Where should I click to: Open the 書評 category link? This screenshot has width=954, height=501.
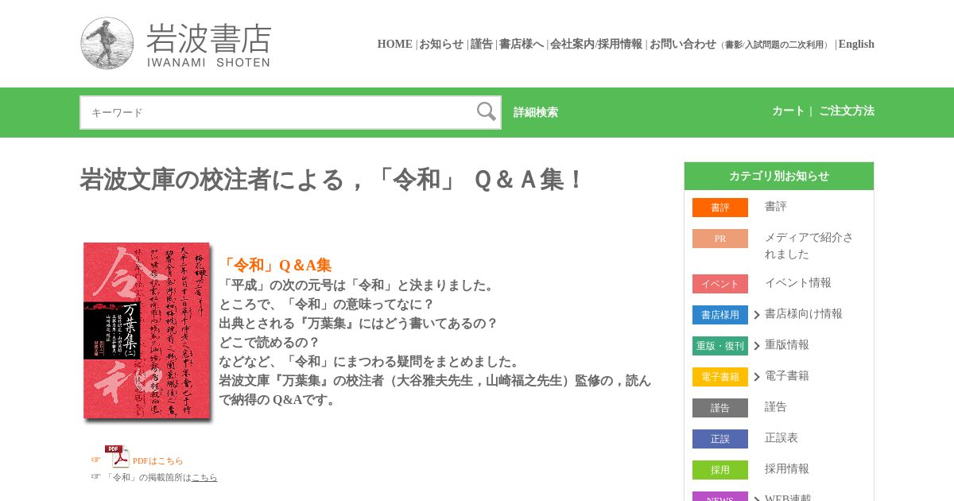(x=776, y=207)
